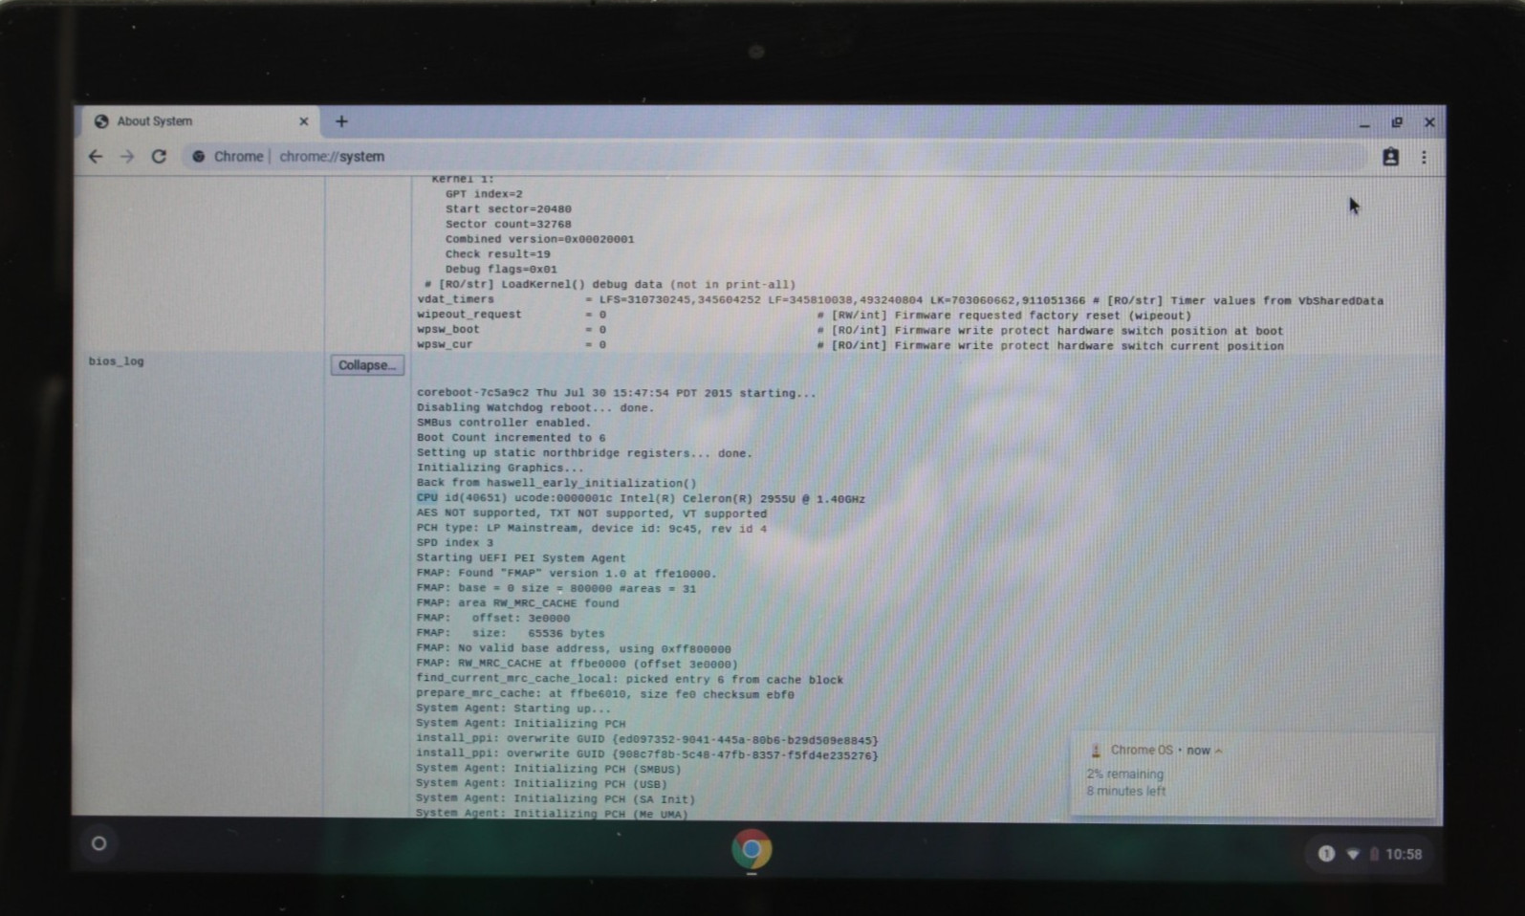Screen dimensions: 1525x916
Task: Click the bios_log label
Action: coord(116,361)
